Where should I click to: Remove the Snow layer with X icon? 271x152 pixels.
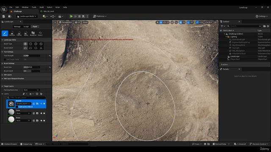point(44,113)
